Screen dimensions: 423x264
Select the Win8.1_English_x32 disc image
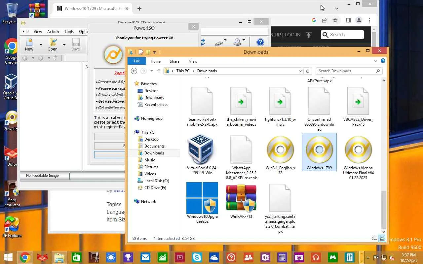[x=280, y=154]
